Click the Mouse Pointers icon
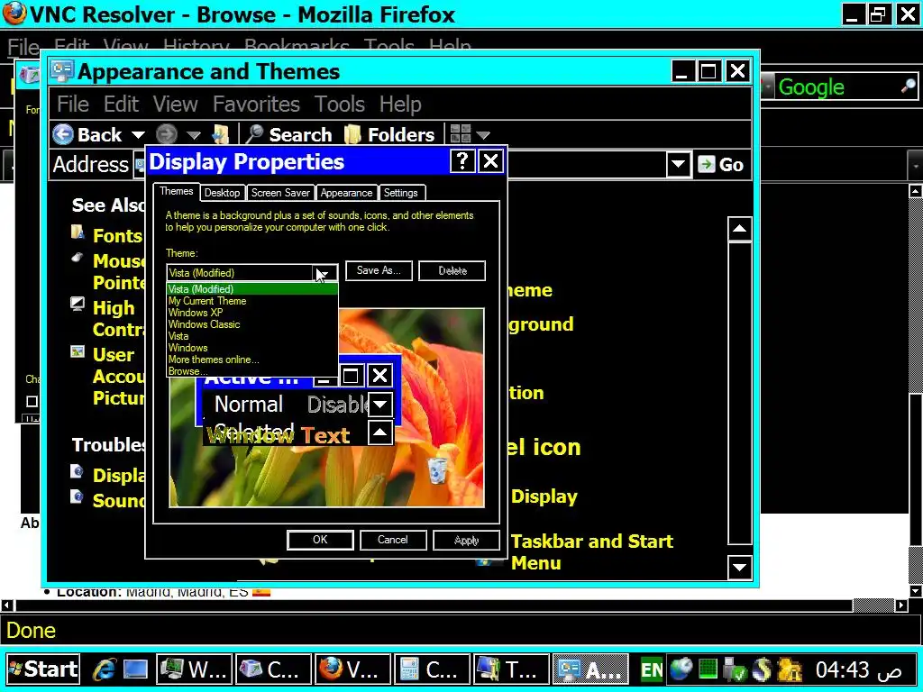This screenshot has width=923, height=692. 78,257
